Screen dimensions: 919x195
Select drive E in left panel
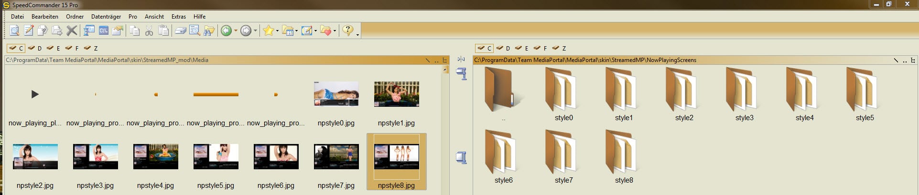[54, 48]
